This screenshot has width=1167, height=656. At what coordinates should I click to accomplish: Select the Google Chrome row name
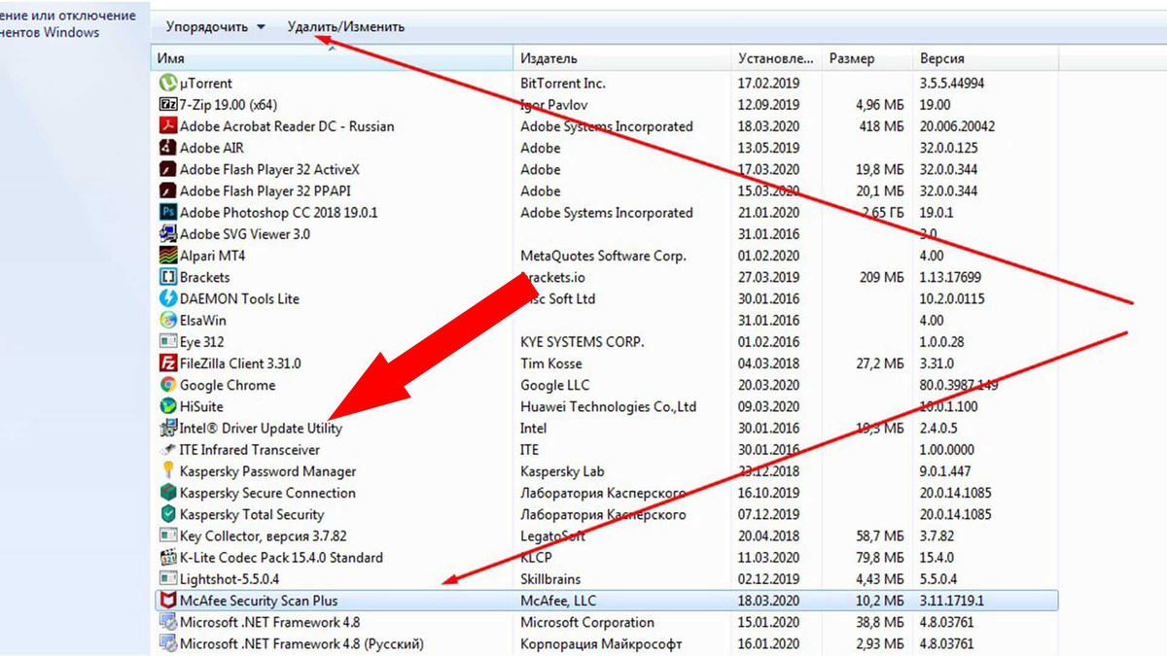tap(228, 385)
